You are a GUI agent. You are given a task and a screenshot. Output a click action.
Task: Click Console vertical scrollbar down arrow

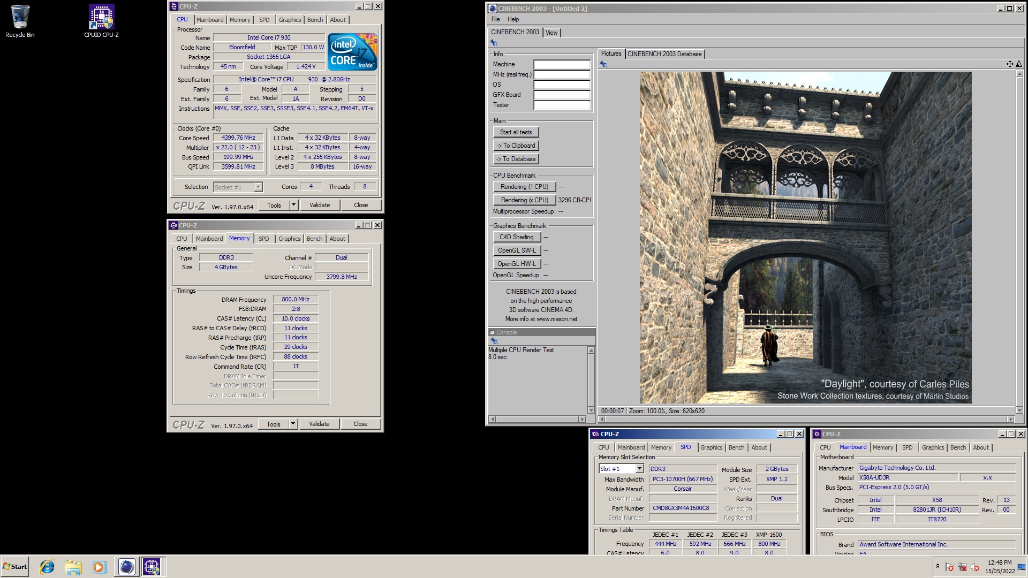click(x=591, y=410)
